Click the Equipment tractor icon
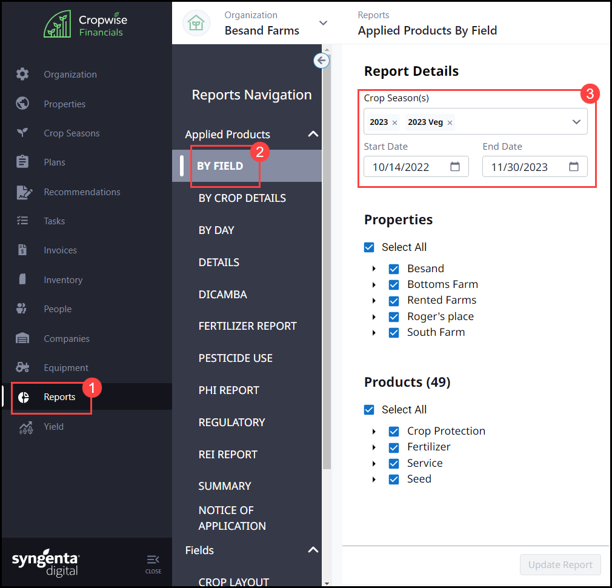Viewport: 612px width, 588px height. pyautogui.click(x=22, y=367)
